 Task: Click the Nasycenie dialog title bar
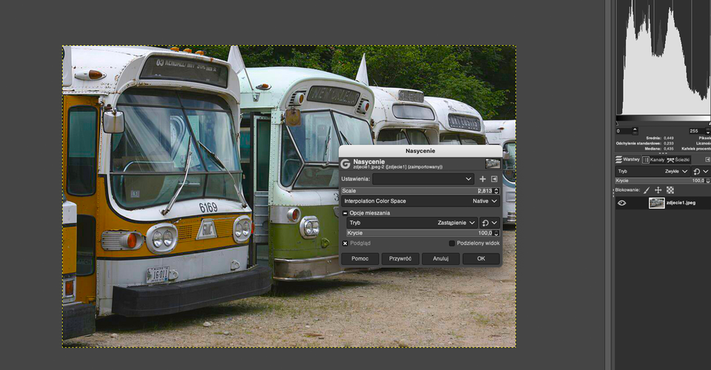[x=421, y=151]
